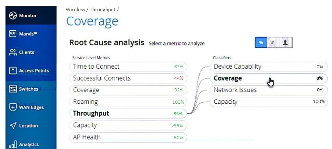
Task: Go to Throughput in the breadcrumb
Action: [x=103, y=10]
